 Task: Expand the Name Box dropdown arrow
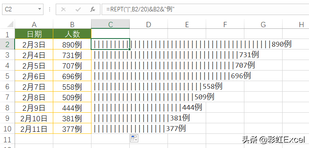point(39,9)
